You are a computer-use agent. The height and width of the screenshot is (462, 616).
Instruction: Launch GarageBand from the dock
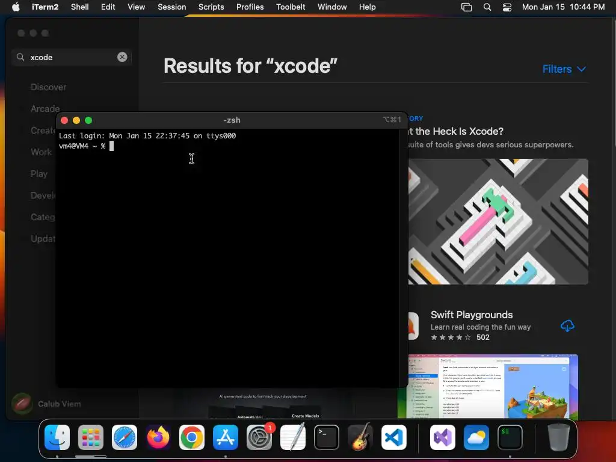[360, 437]
